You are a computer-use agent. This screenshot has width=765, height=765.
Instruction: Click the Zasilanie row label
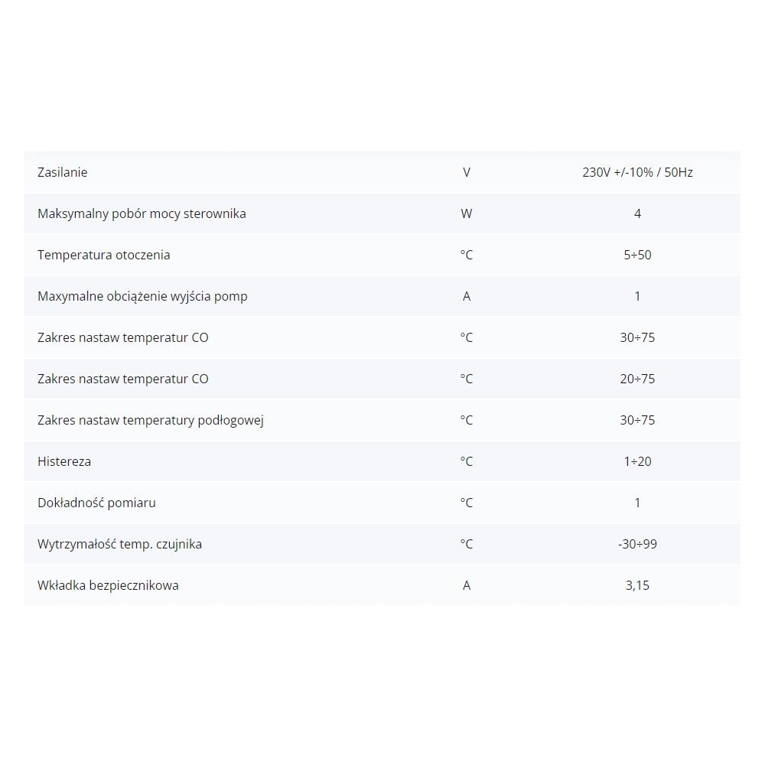coord(63,172)
